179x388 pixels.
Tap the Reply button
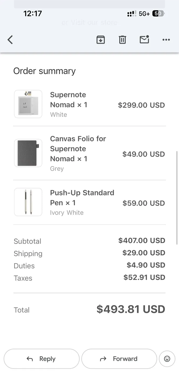point(42,359)
